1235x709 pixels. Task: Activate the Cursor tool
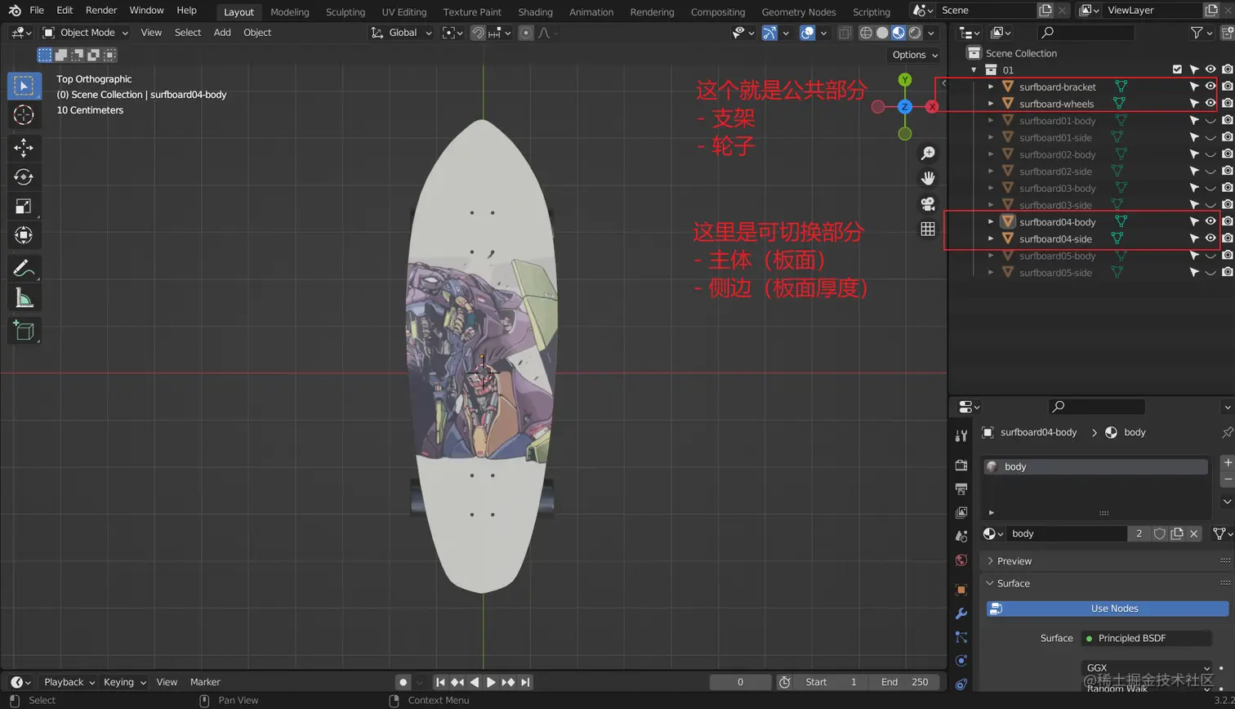click(x=24, y=115)
